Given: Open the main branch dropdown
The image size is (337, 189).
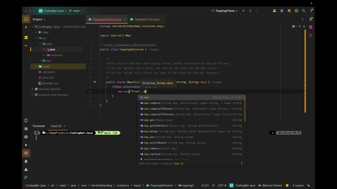Looking at the screenshot, I should point(76,11).
